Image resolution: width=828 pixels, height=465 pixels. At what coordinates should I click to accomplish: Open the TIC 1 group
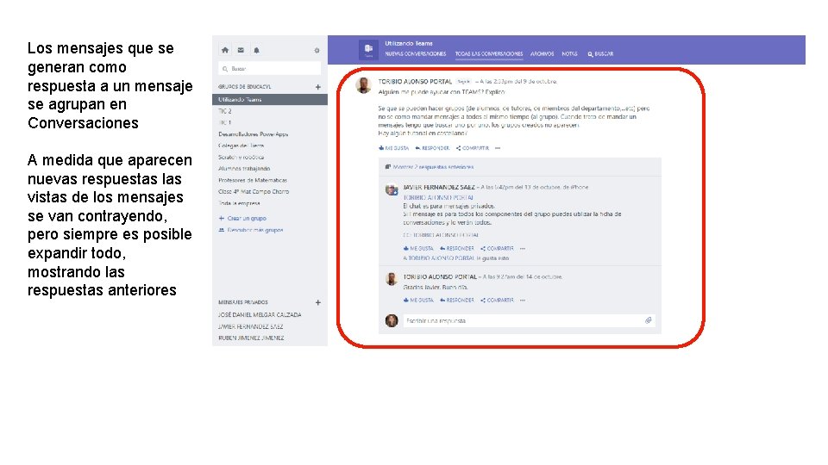pyautogui.click(x=225, y=123)
